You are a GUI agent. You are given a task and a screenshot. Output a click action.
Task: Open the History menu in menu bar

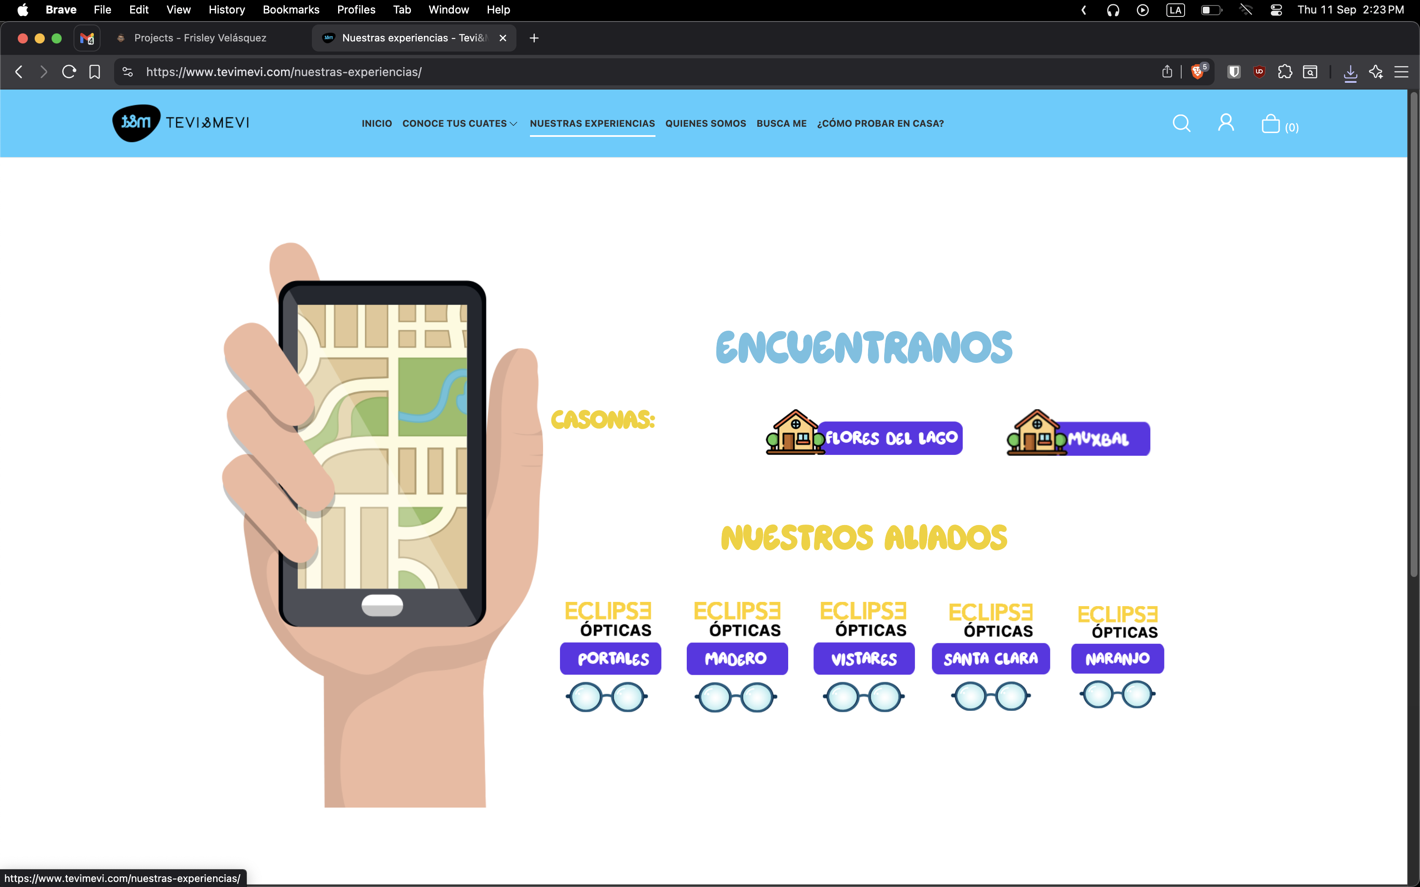tap(227, 10)
